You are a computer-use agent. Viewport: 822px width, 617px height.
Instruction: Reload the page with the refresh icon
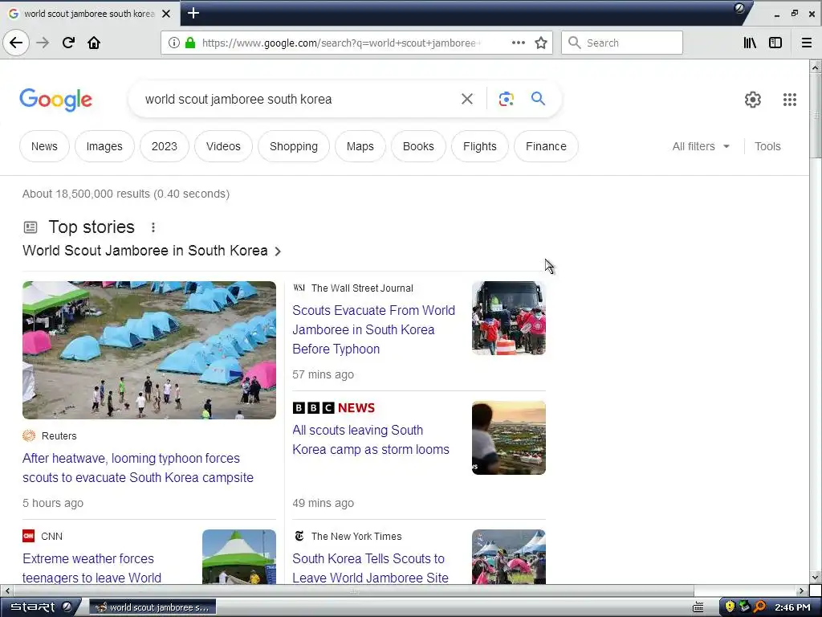pyautogui.click(x=68, y=43)
